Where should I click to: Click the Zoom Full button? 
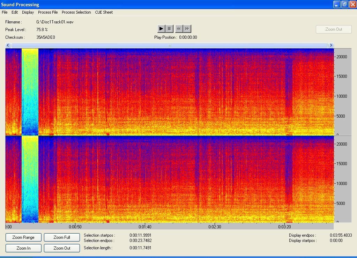[62, 237]
